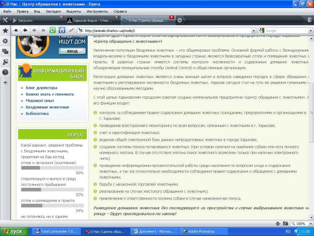
Task: Open the History clock panel
Action: [x=5, y=72]
